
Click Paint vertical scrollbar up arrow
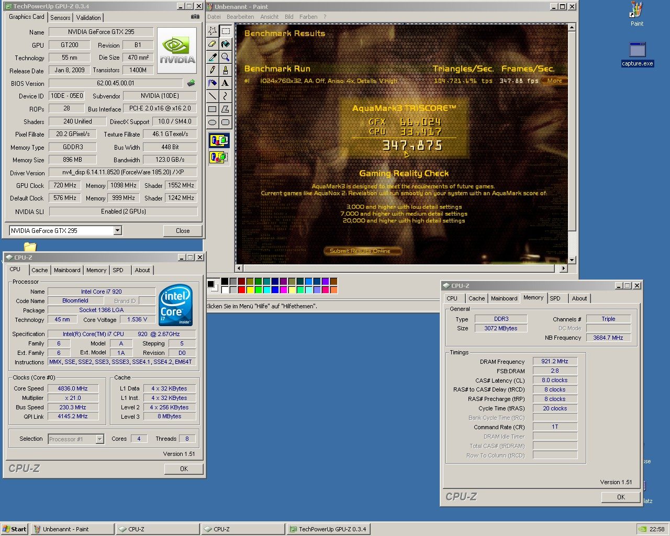[572, 27]
